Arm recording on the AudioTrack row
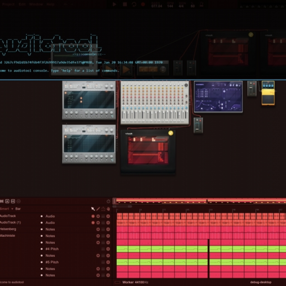Image resolution: width=286 pixels, height=286 pixels. pyautogui.click(x=93, y=216)
